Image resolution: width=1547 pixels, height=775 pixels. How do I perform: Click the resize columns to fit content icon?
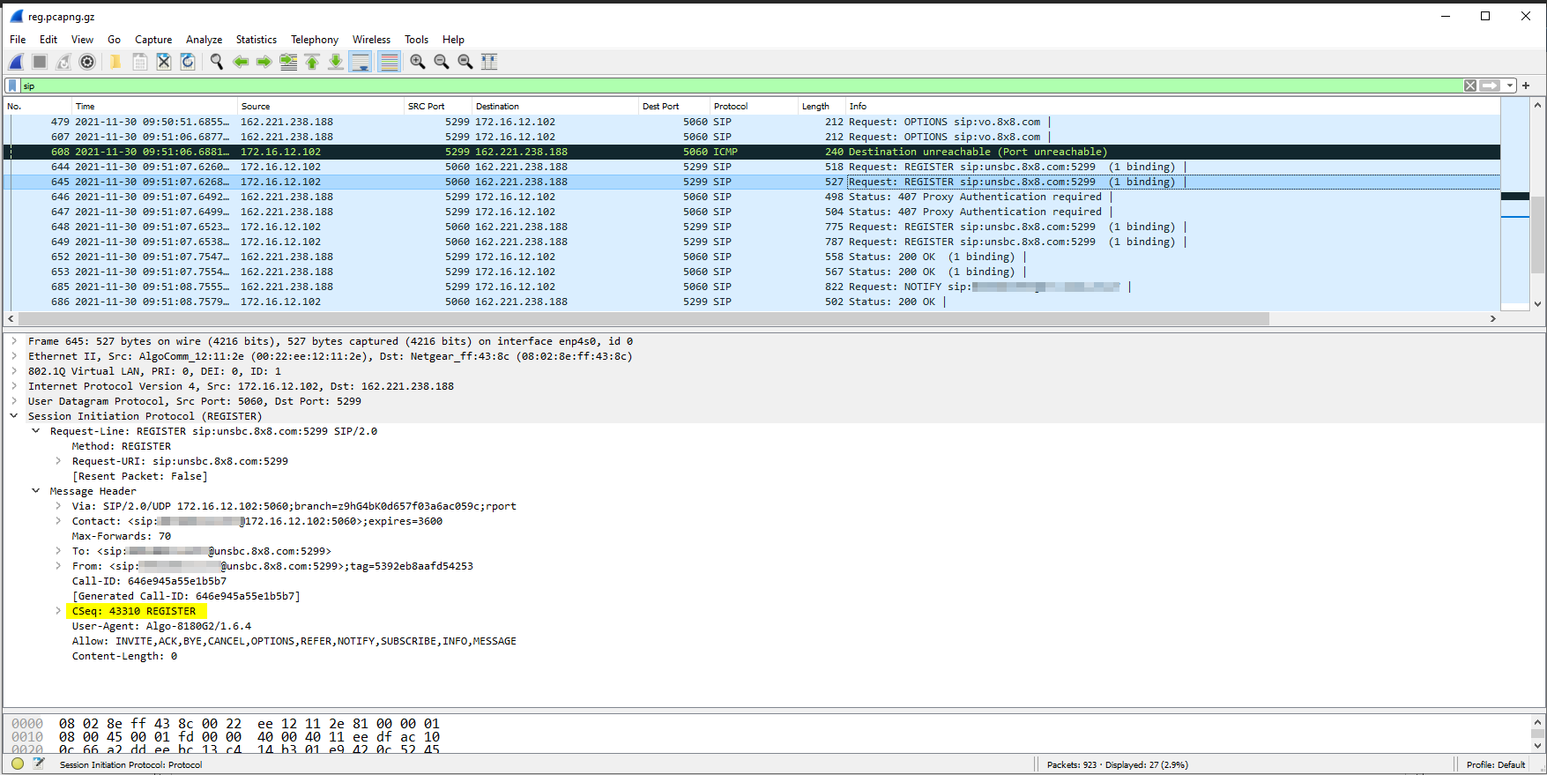[489, 62]
